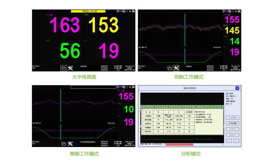
Task: Click the right arrow -> button in analysis dialog
Action: coord(236,141)
